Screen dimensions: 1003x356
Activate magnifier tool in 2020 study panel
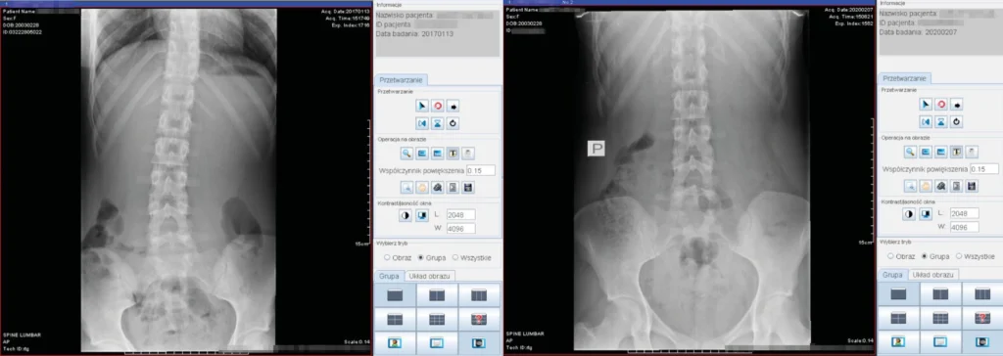910,152
